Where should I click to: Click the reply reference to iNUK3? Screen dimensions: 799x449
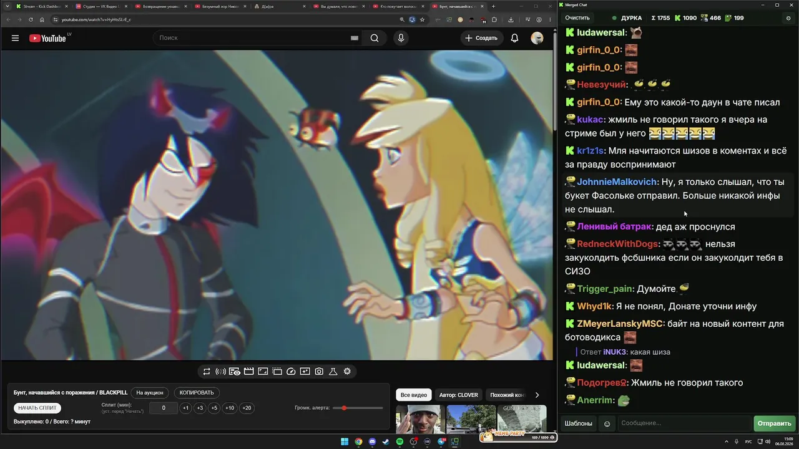click(x=625, y=352)
